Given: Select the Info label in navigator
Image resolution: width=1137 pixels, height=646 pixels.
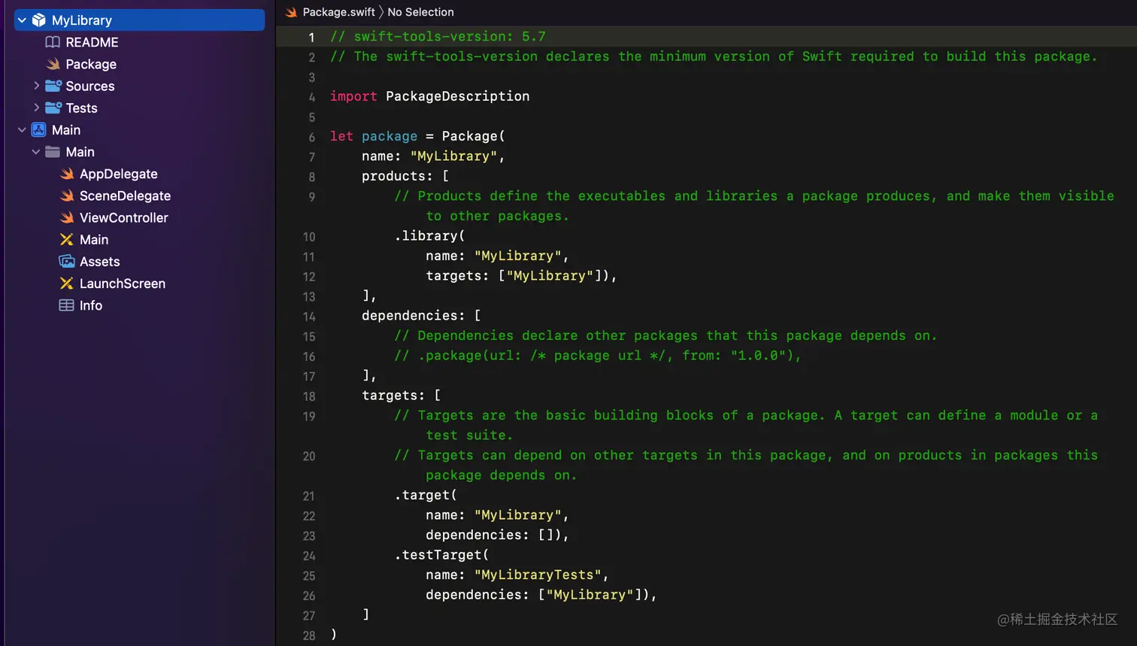Looking at the screenshot, I should pos(91,305).
